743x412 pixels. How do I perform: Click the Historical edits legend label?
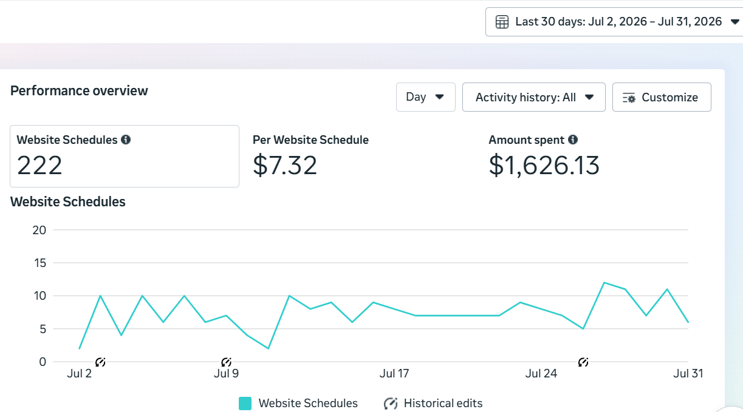pyautogui.click(x=443, y=404)
